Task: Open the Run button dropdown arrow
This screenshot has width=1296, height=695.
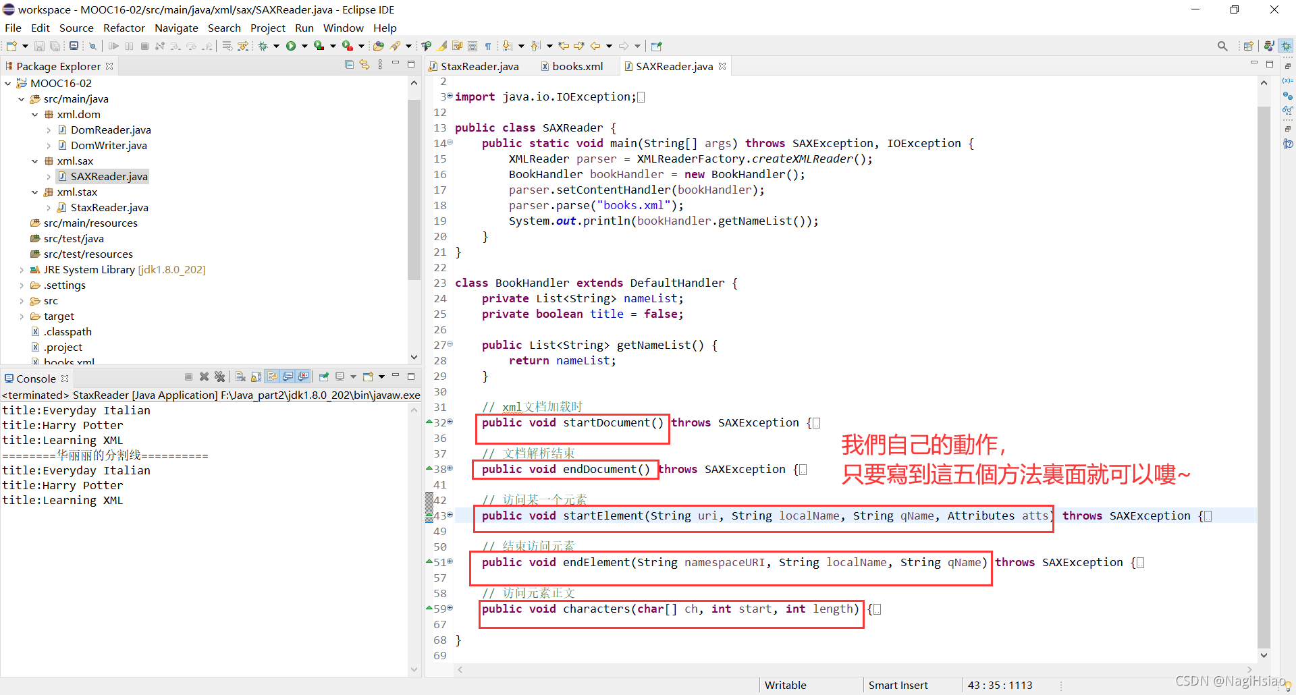Action: click(304, 46)
